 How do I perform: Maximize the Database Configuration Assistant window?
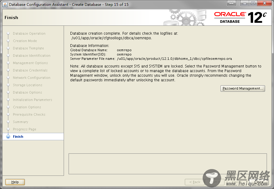click(x=253, y=3)
